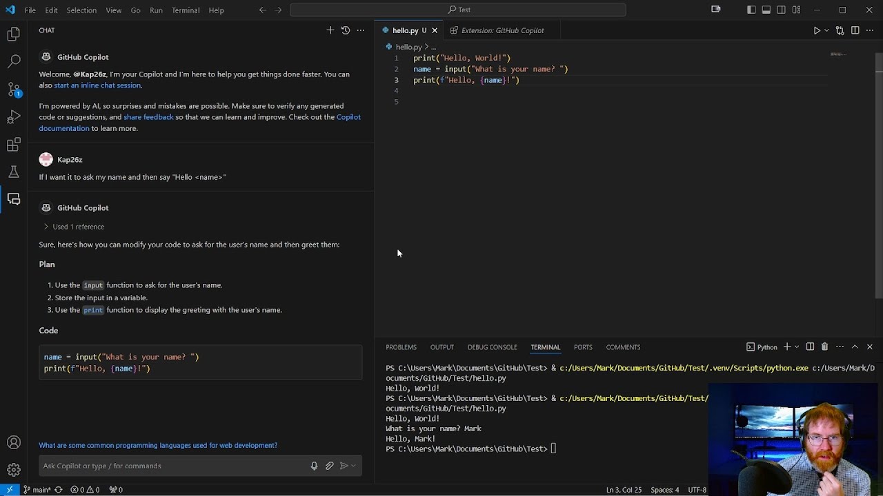Click the remote window indicator in status bar

[x=10, y=490]
